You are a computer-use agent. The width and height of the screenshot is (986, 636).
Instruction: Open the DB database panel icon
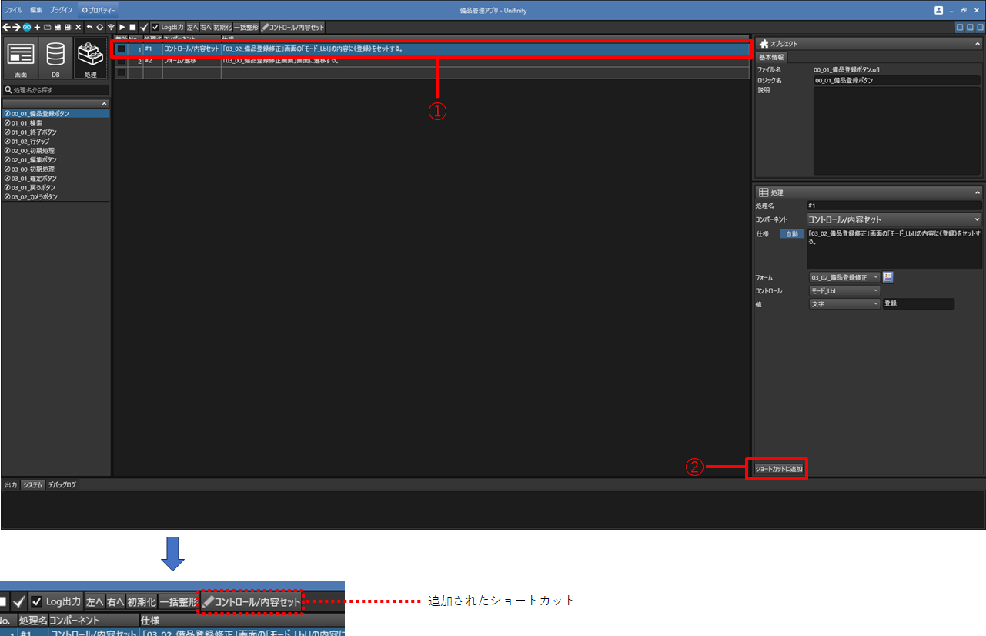click(55, 59)
